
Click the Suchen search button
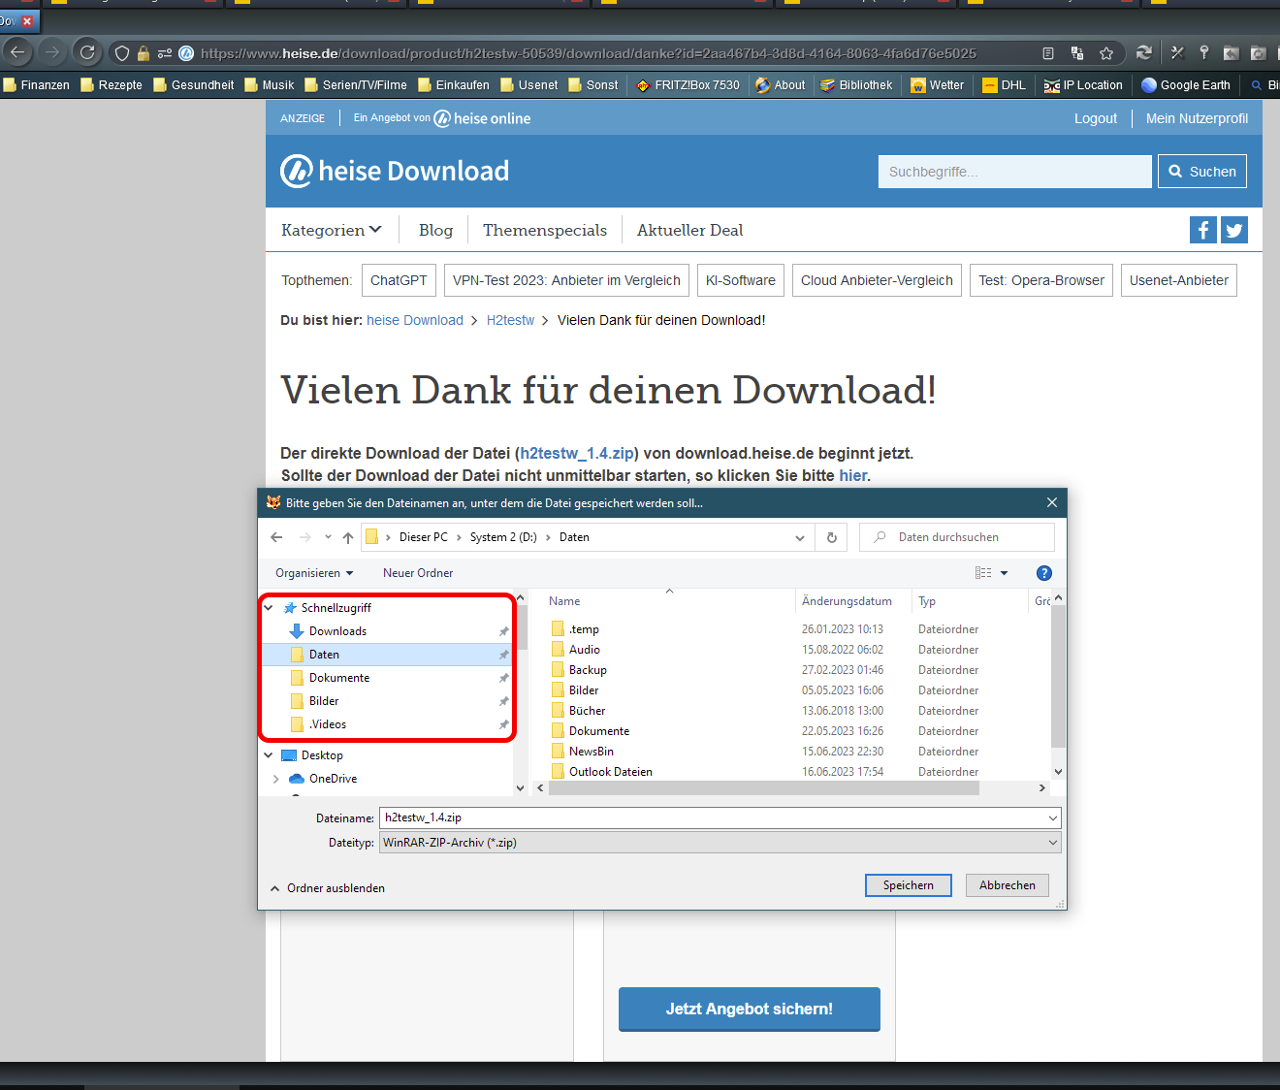[1202, 172]
